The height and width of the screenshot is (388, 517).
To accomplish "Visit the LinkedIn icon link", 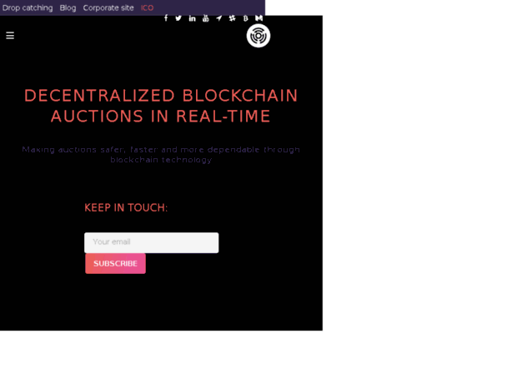I will (x=192, y=18).
